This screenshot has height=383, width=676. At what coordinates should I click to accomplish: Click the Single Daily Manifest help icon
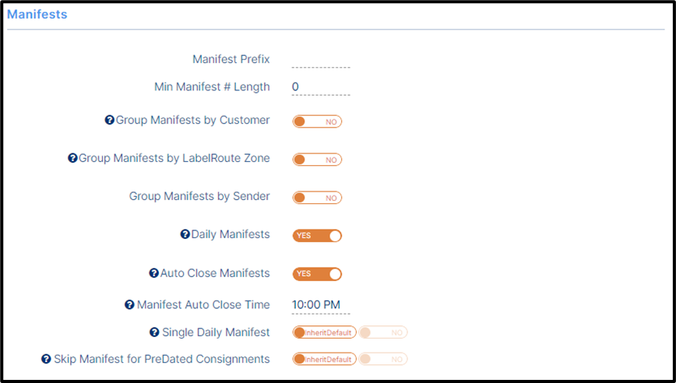pyautogui.click(x=154, y=332)
